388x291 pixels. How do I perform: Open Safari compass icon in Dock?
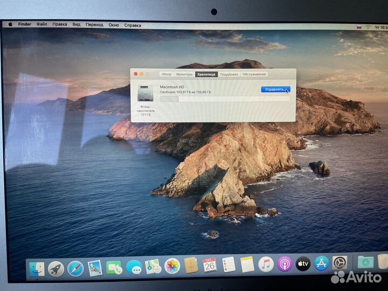(75, 268)
